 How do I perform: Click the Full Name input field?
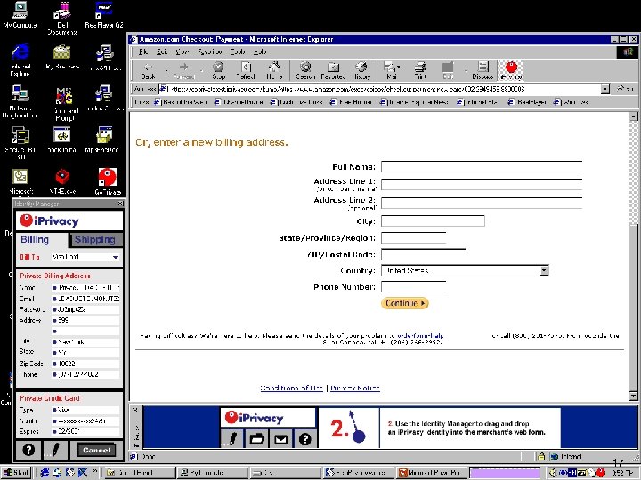pyautogui.click(x=481, y=166)
